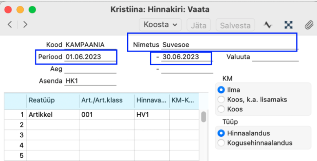Select the Ilma KM radio option
This screenshot has width=317, height=161.
coord(221,90)
